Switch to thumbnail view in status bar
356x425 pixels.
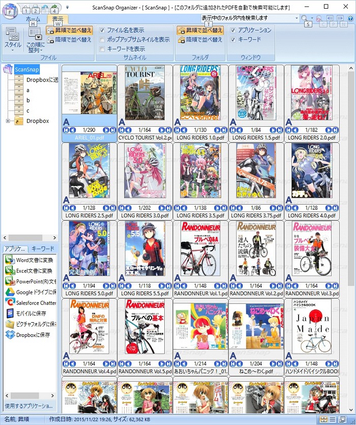324,419
